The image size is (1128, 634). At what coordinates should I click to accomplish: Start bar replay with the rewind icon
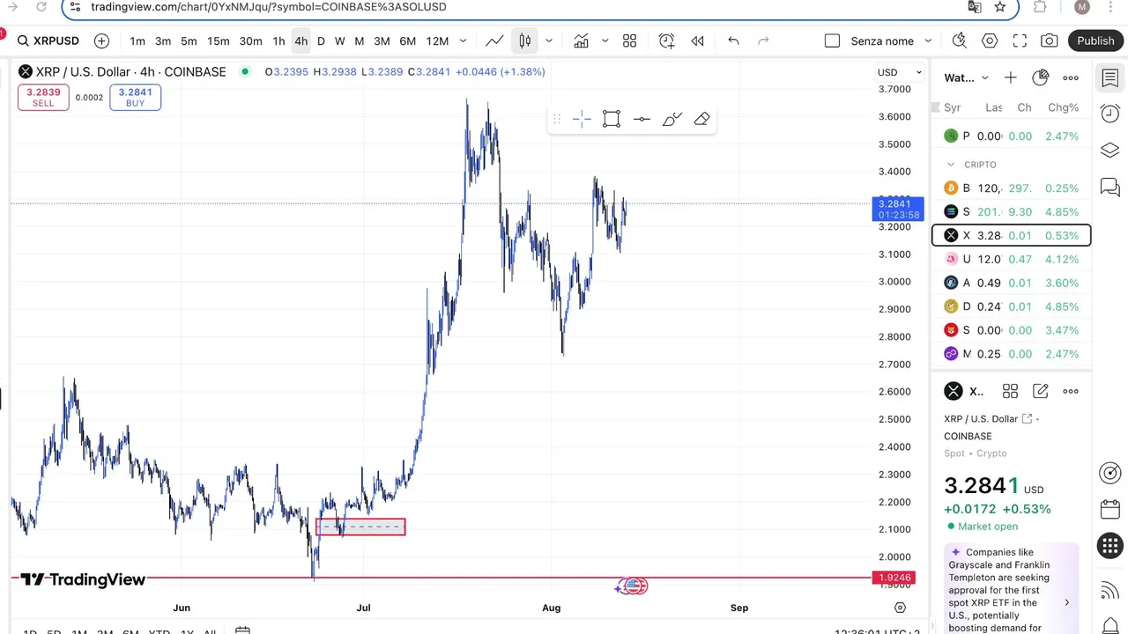(x=697, y=41)
